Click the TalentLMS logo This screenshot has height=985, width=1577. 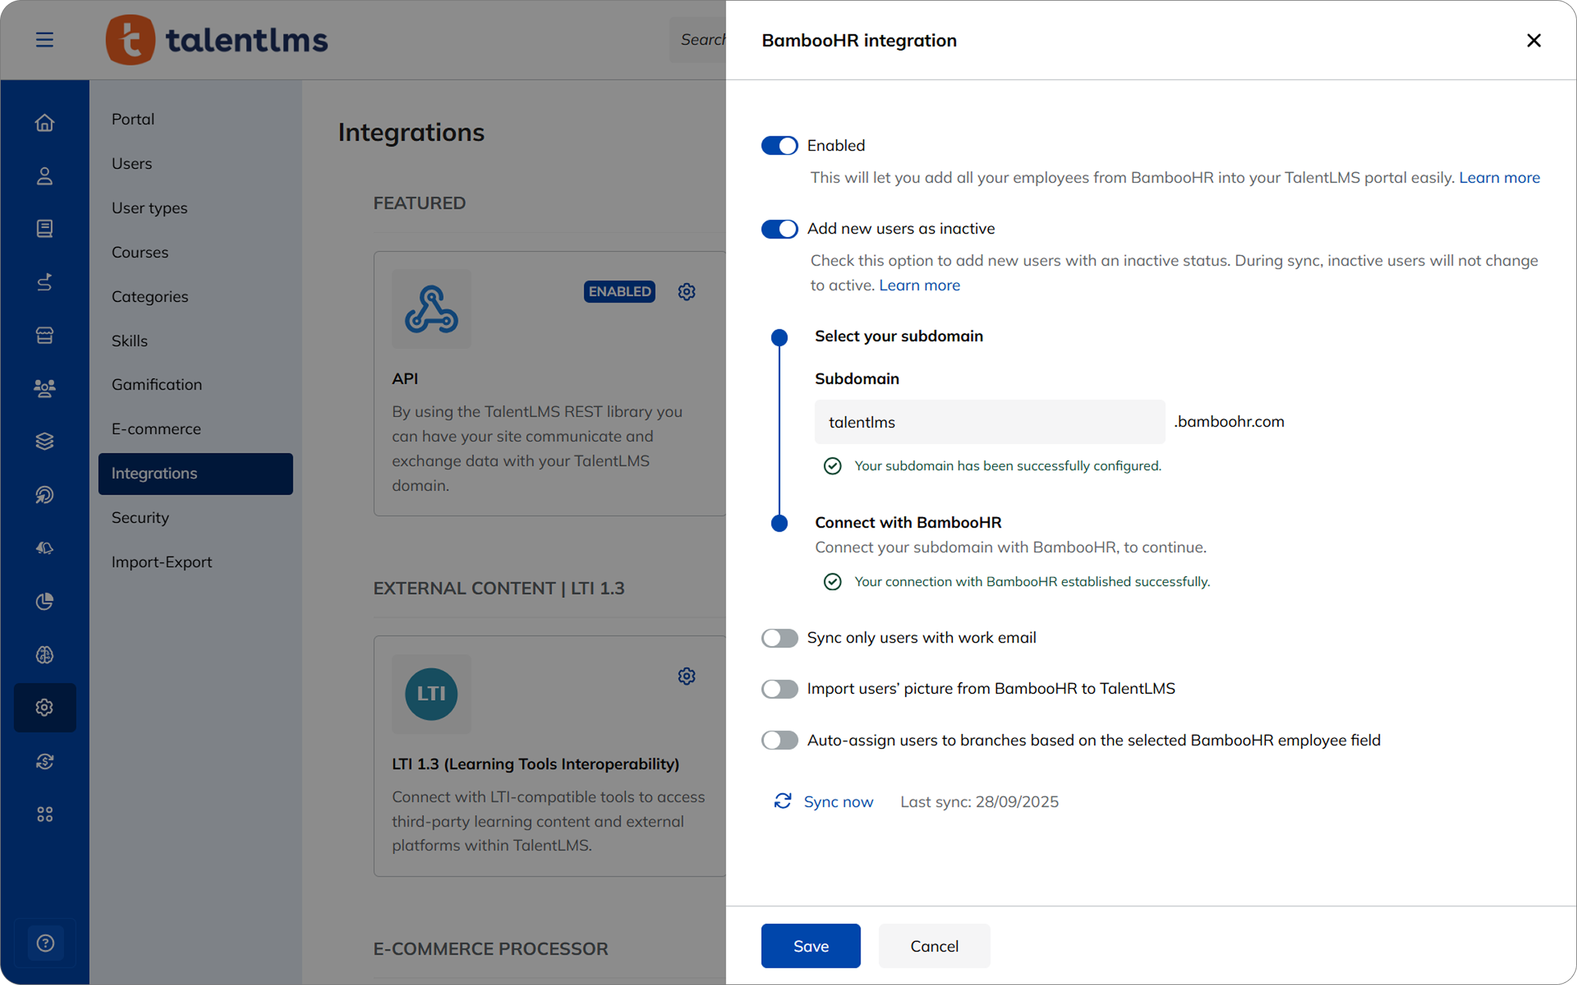[x=216, y=40]
